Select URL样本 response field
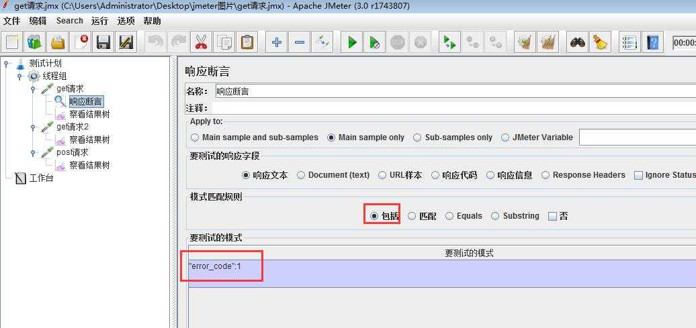Image resolution: width=696 pixels, height=328 pixels. [400, 175]
